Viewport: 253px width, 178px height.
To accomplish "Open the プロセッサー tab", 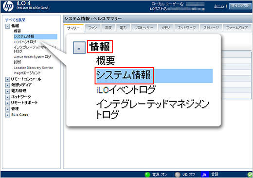I will point(144,28).
